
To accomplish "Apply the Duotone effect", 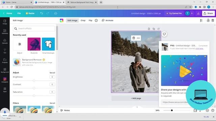I will (34, 44).
